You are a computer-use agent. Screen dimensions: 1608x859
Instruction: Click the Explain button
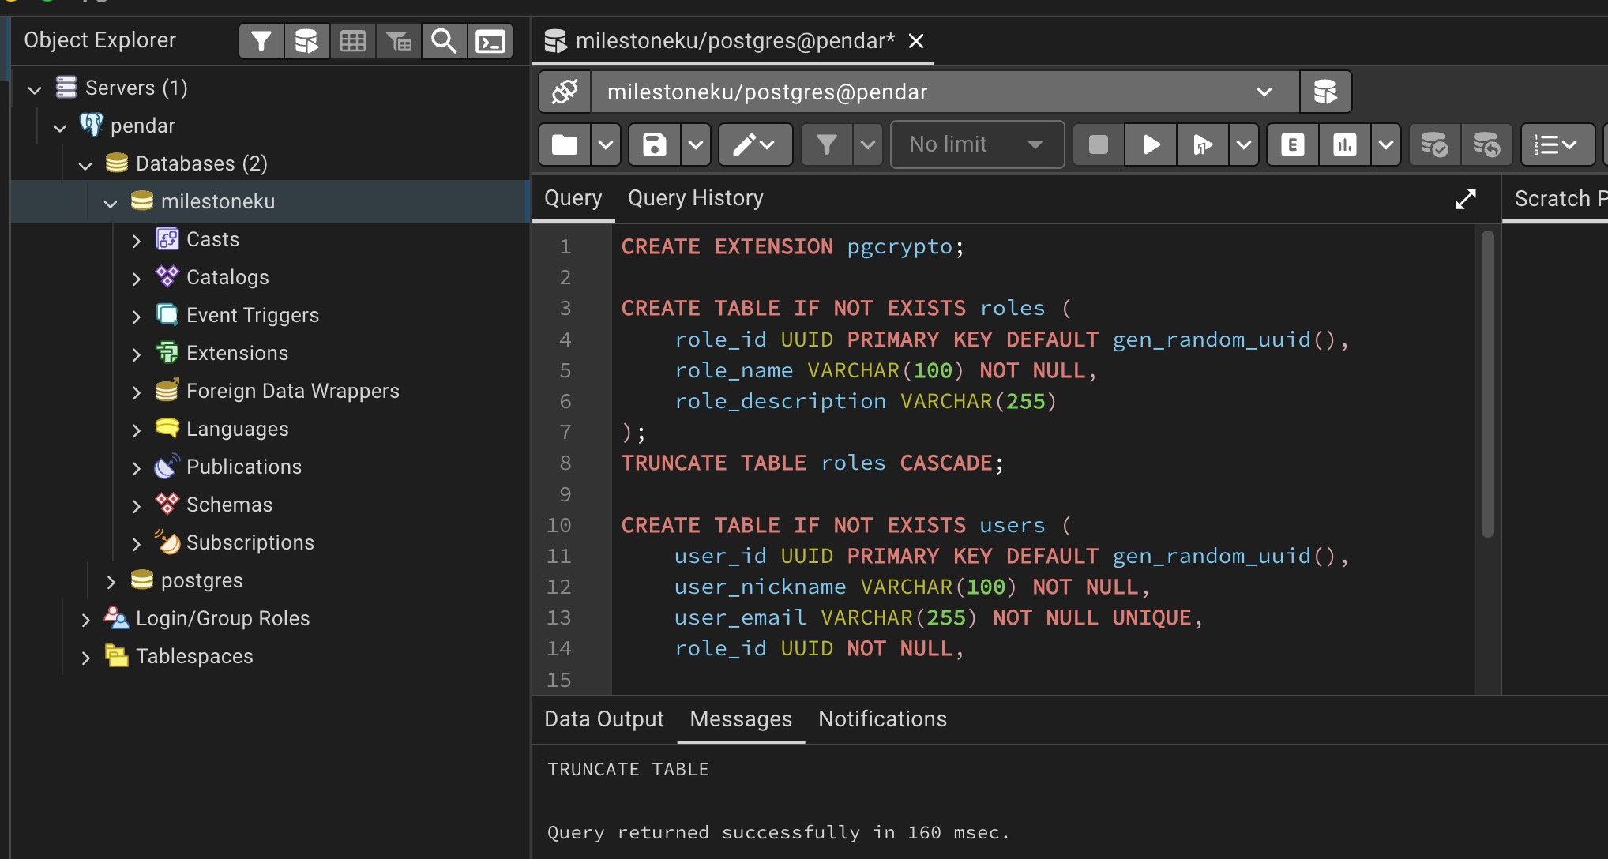point(1293,144)
